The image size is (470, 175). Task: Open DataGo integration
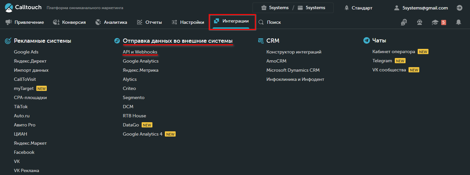(131, 125)
